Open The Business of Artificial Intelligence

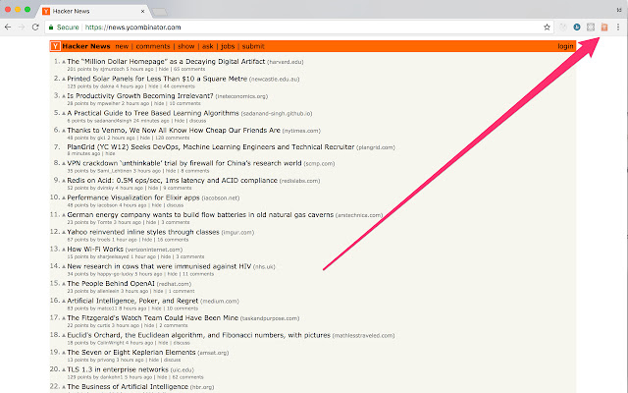(x=128, y=387)
